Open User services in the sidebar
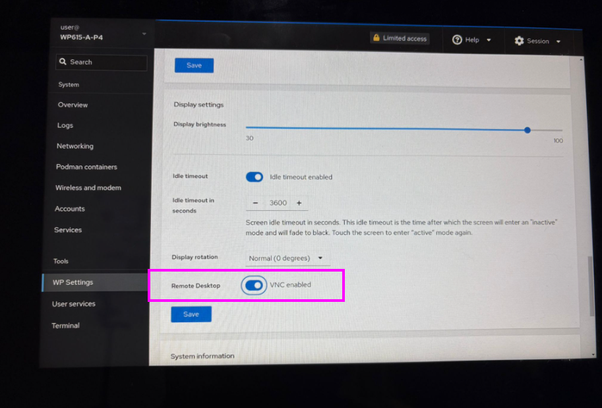The image size is (602, 408). click(x=73, y=304)
